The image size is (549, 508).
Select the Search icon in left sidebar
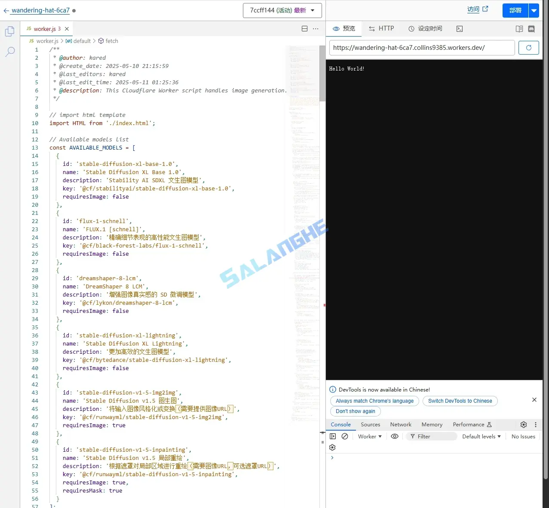9,52
